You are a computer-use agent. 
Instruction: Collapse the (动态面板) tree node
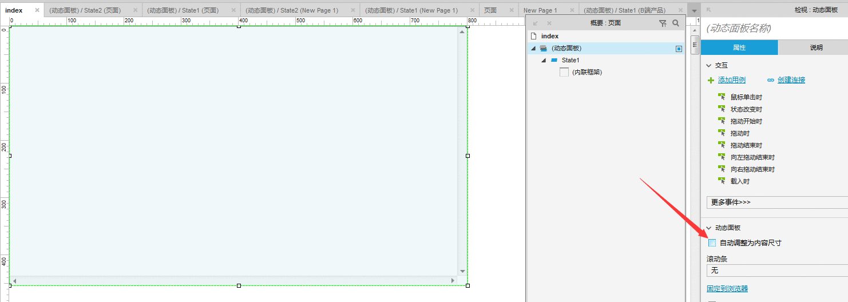(533, 49)
